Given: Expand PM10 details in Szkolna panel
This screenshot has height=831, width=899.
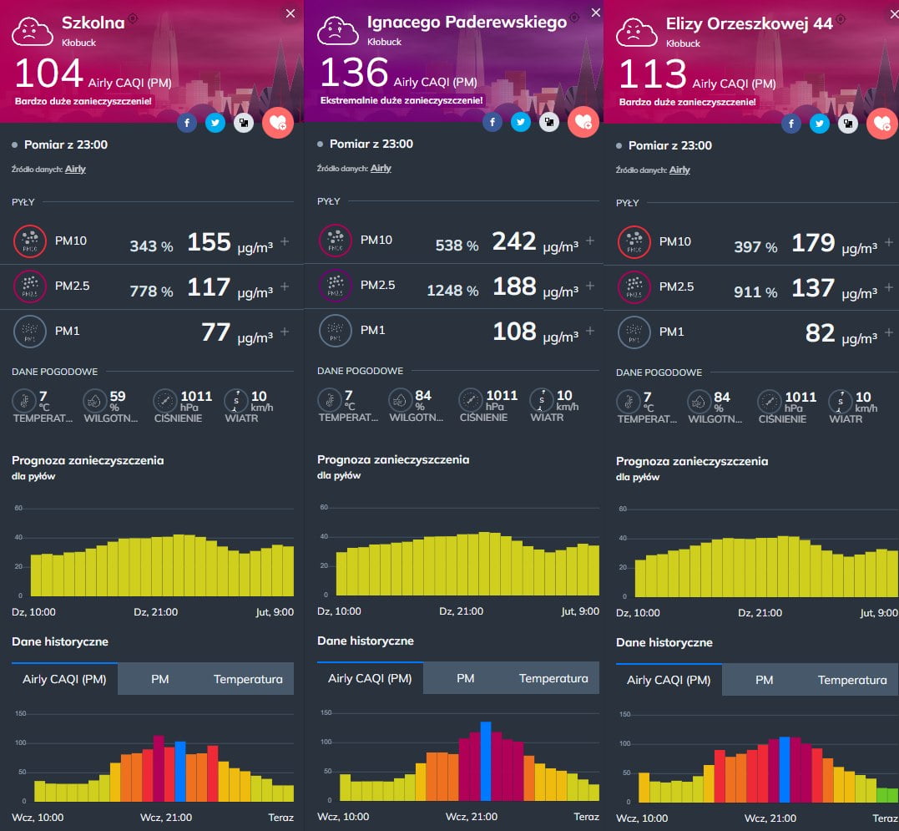Looking at the screenshot, I should (285, 242).
